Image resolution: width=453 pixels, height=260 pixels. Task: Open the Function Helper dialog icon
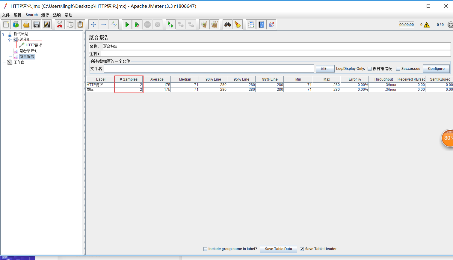251,24
